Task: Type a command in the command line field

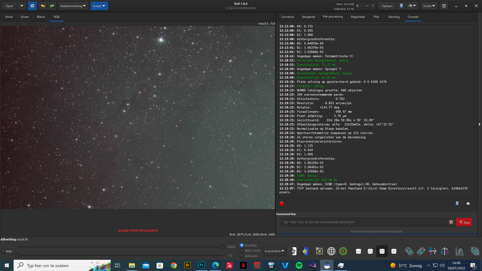Action: click(x=361, y=222)
